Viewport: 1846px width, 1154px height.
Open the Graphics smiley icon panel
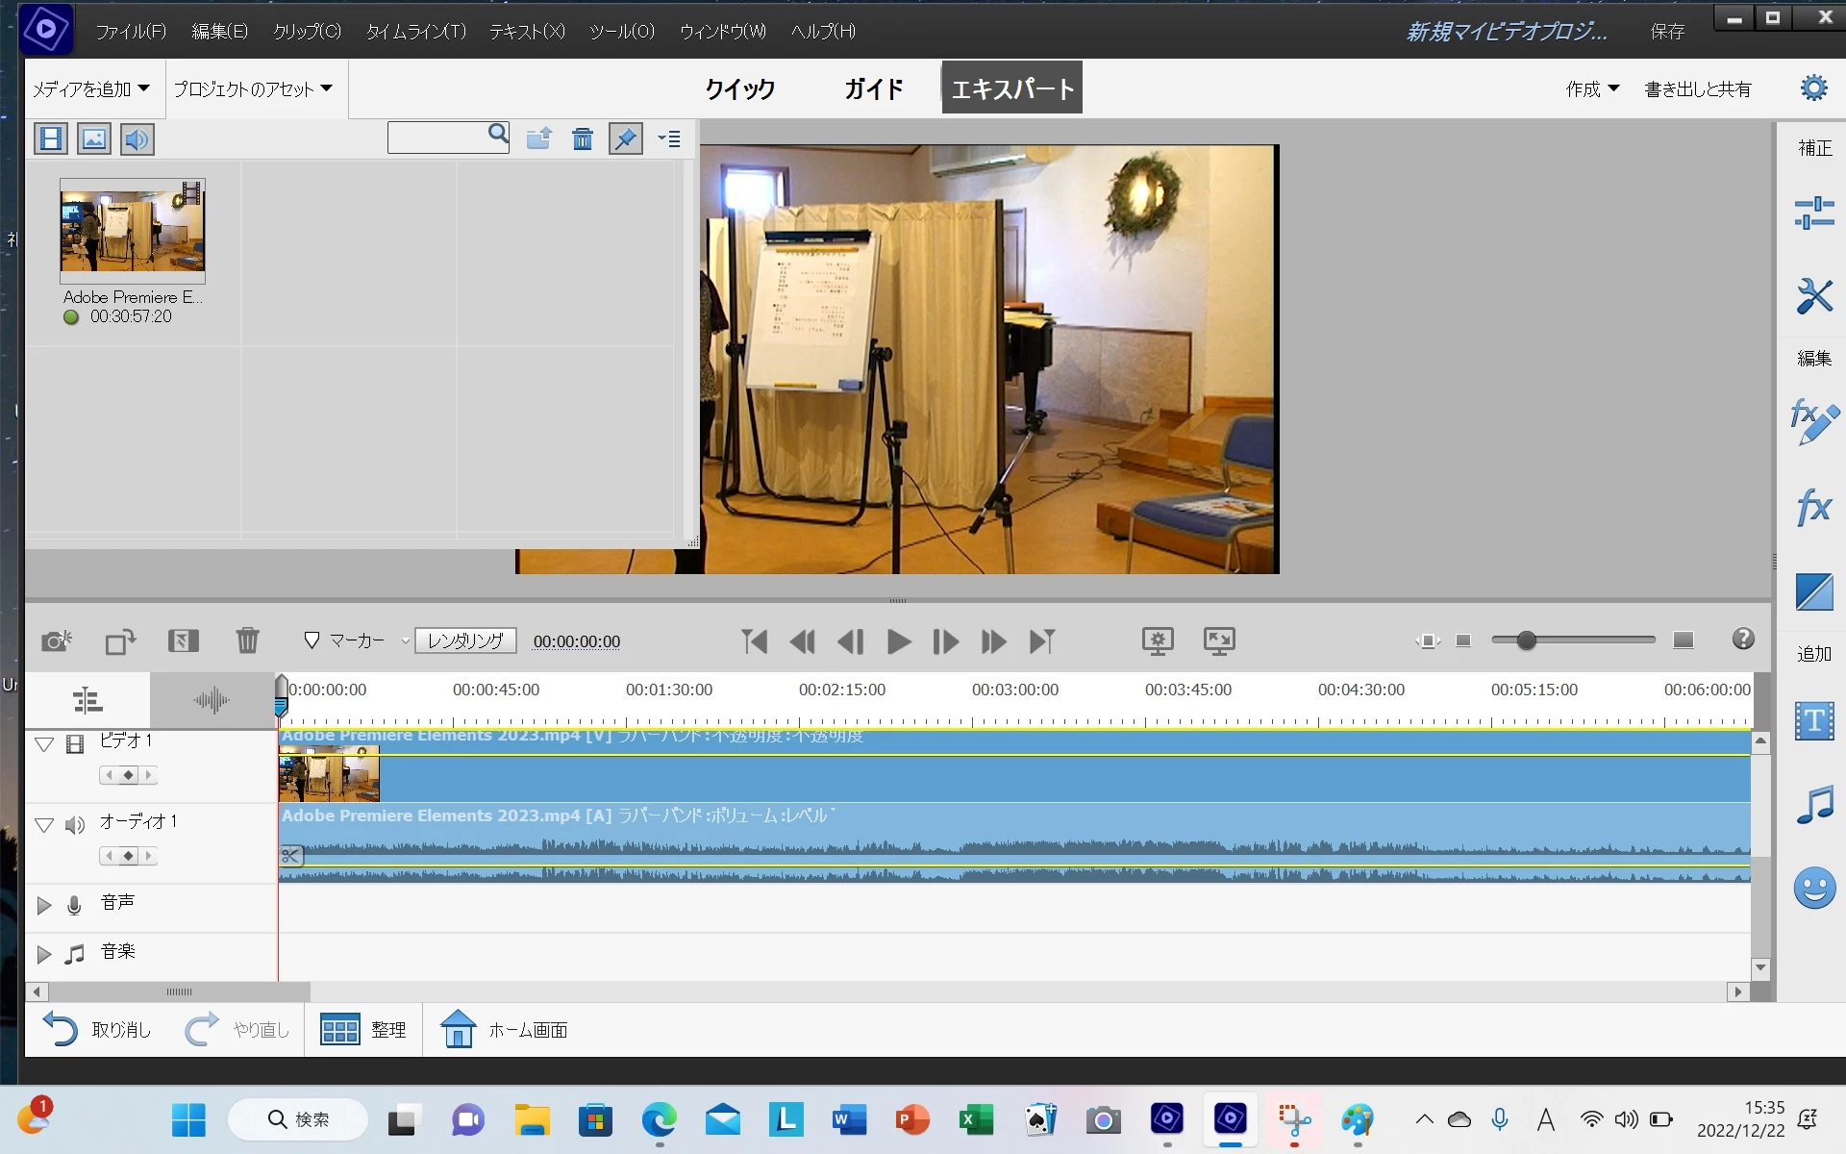pos(1813,888)
